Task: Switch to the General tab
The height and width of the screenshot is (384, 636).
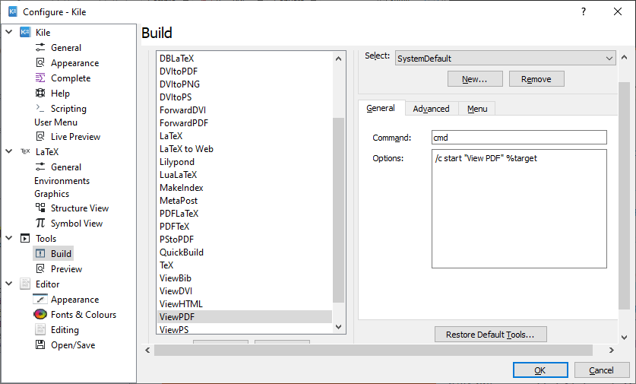Action: tap(381, 108)
